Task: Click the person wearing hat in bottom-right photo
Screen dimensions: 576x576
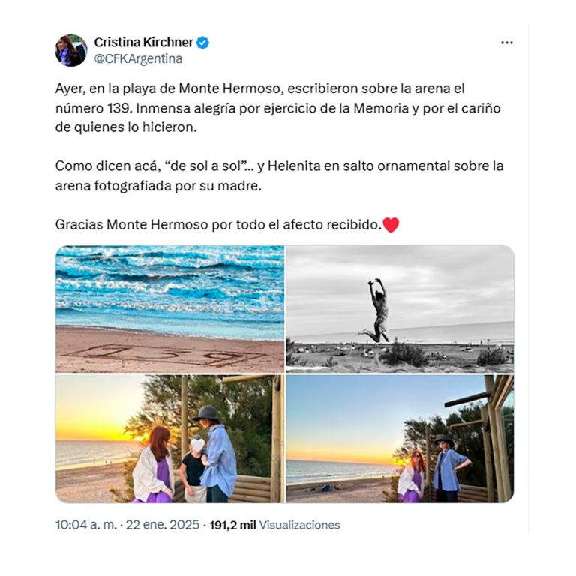Action: click(449, 468)
